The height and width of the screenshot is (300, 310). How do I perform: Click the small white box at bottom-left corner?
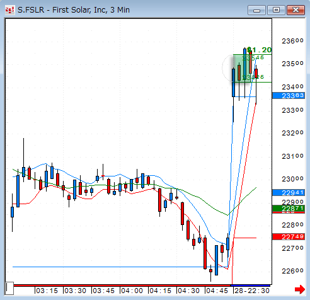pyautogui.click(x=9, y=289)
